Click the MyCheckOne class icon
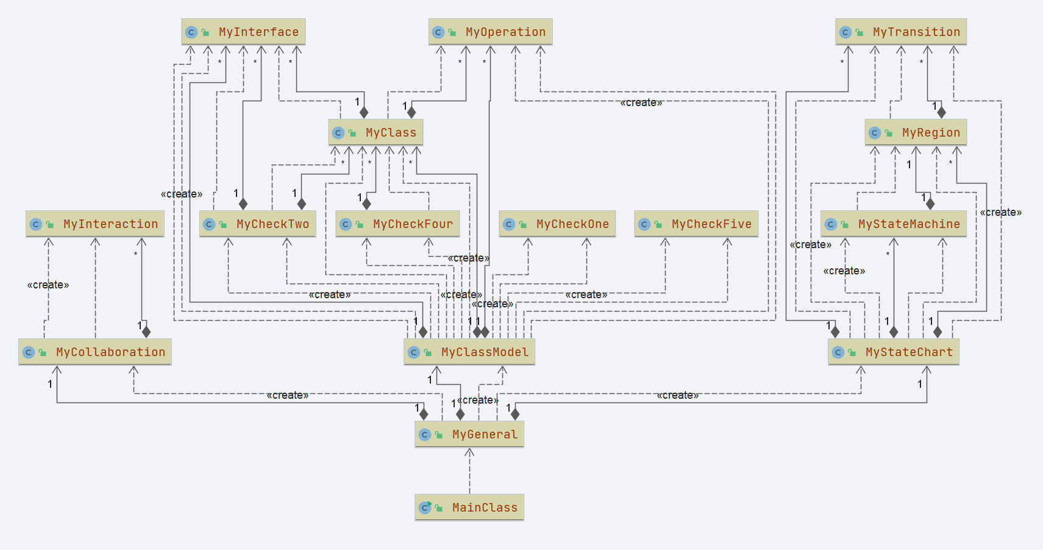 tap(509, 224)
